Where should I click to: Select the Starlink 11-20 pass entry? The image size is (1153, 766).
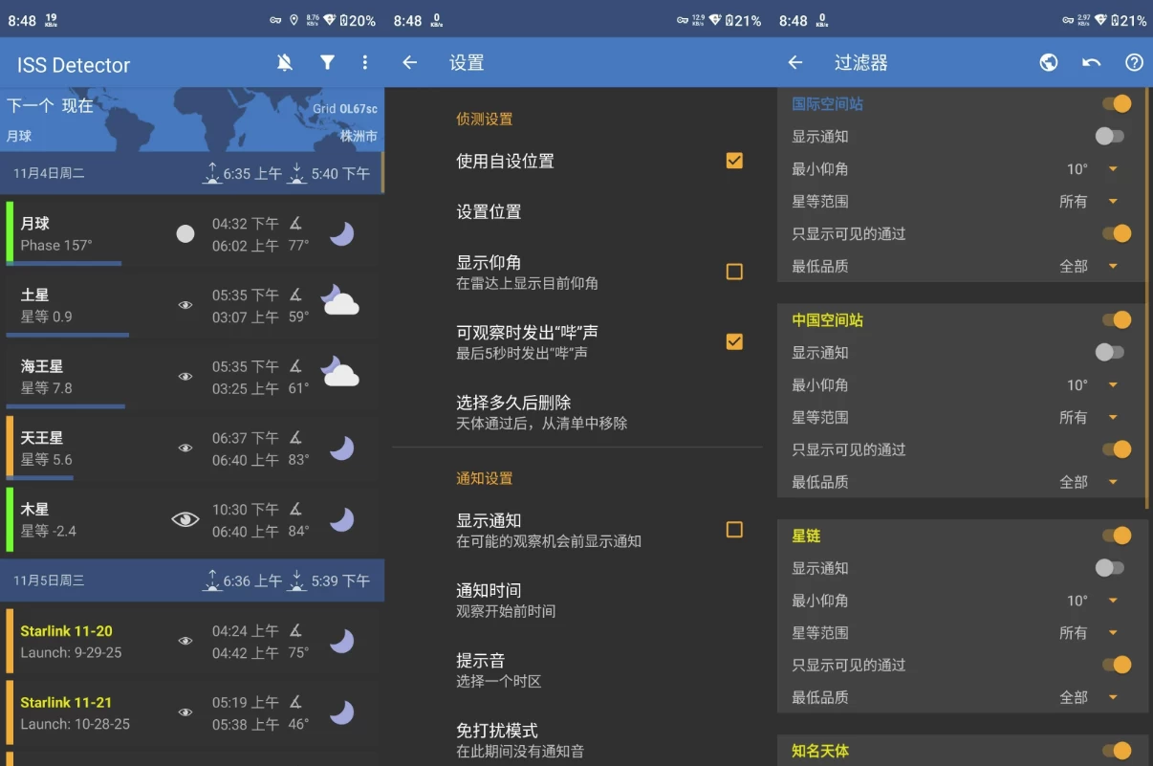[191, 641]
